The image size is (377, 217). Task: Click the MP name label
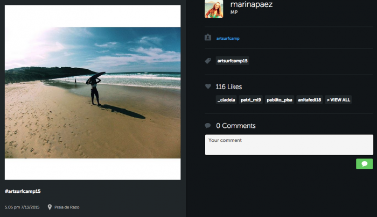[x=234, y=12]
